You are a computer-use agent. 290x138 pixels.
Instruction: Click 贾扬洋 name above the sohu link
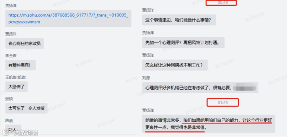pos(11,6)
